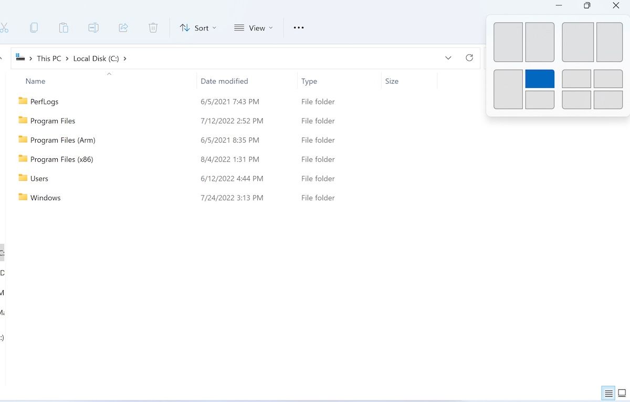Click the Paste icon in the toolbar
The height and width of the screenshot is (402, 630).
tap(64, 28)
